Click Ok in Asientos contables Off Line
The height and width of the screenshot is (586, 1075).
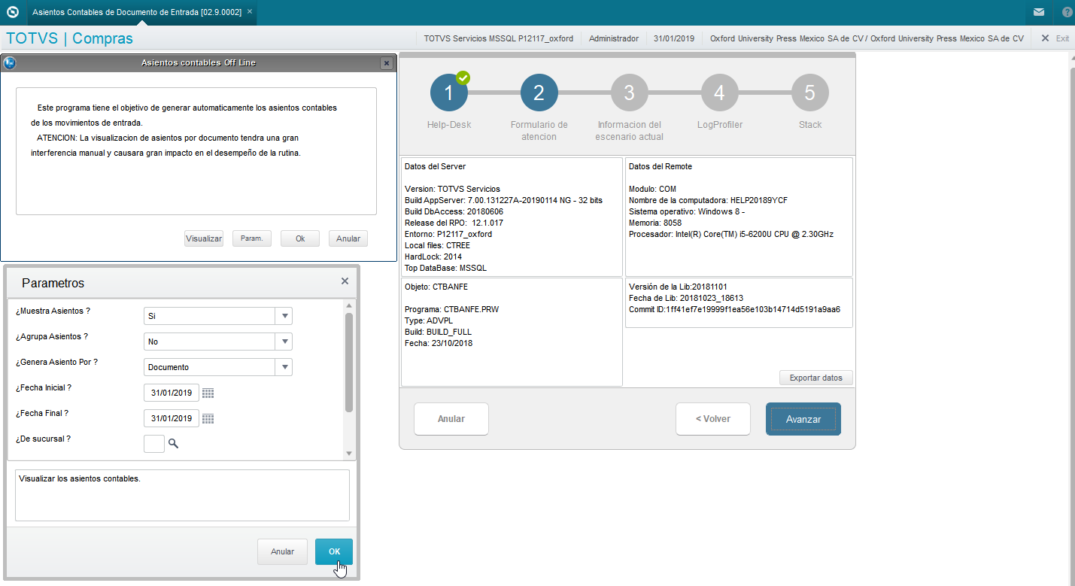point(300,238)
